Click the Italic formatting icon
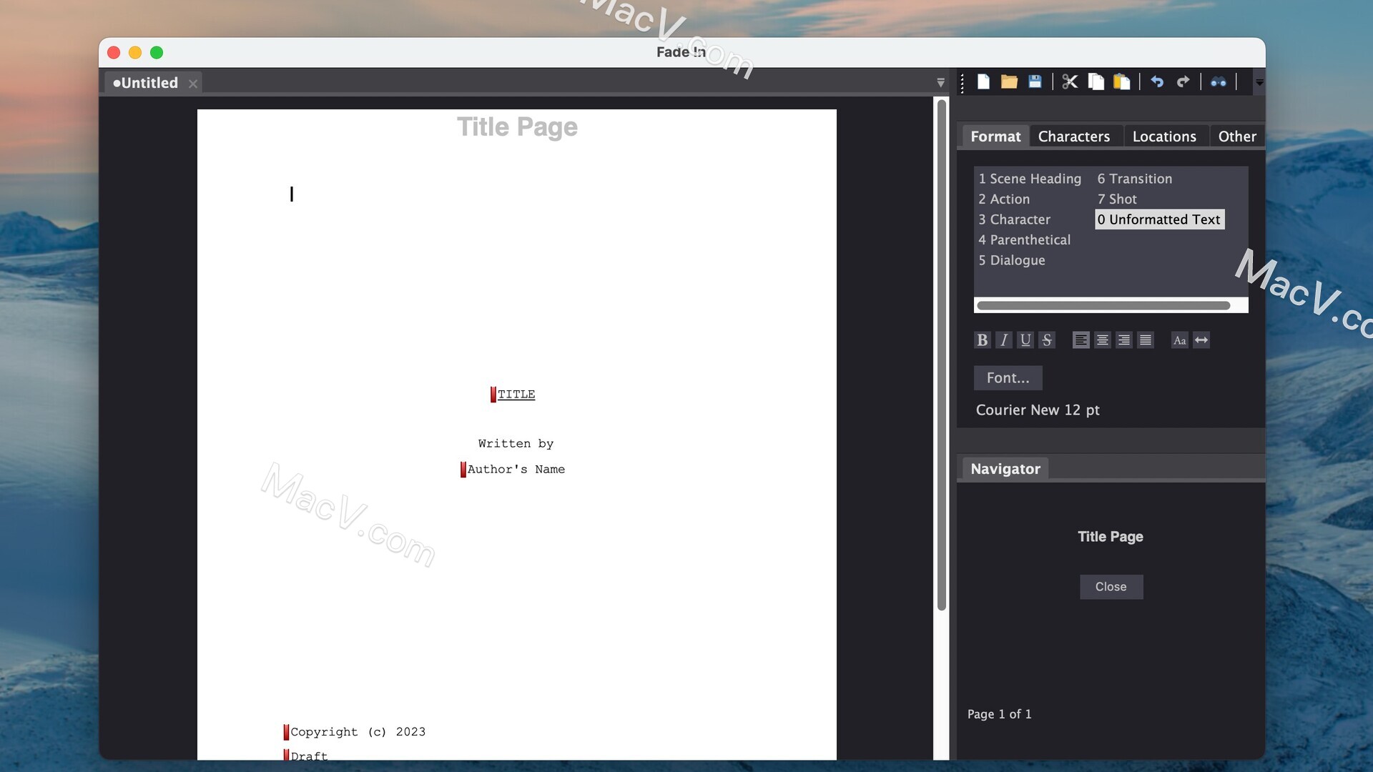This screenshot has height=772, width=1373. coord(1003,340)
